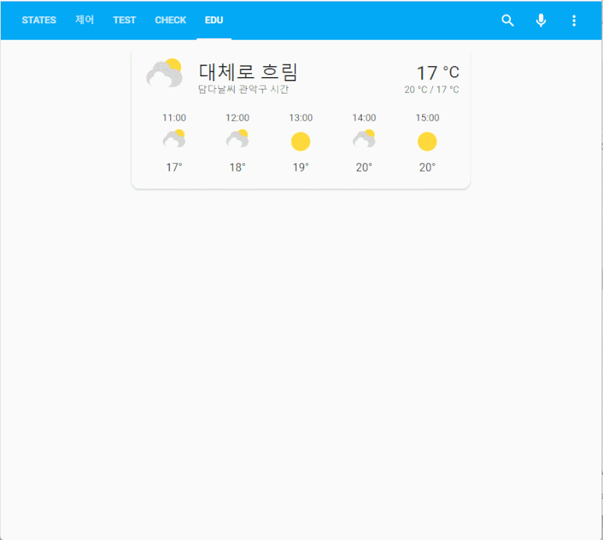Select the CHECK tab
The image size is (603, 540).
pos(170,20)
